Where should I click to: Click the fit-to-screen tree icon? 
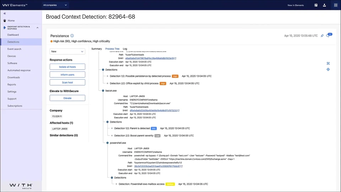(x=328, y=63)
